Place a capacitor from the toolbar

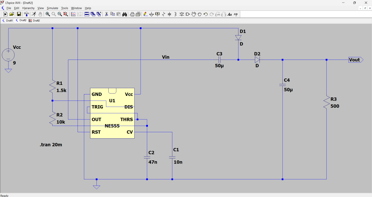tap(169, 14)
